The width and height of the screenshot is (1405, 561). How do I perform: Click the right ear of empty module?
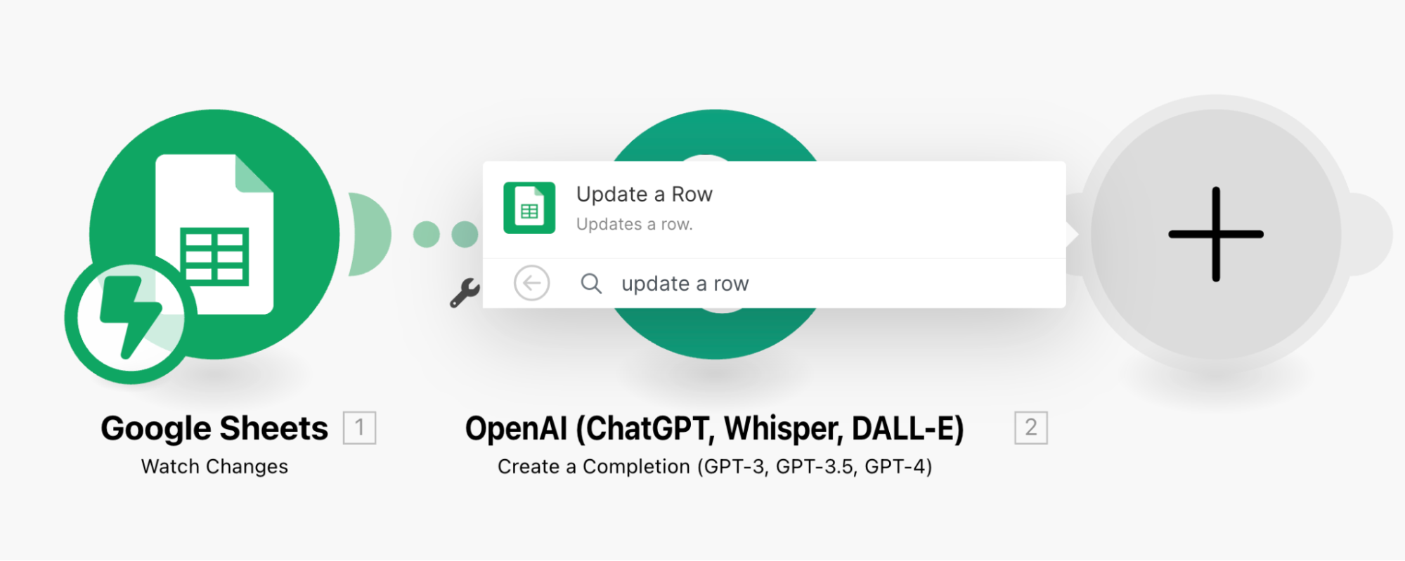pyautogui.click(x=1370, y=234)
